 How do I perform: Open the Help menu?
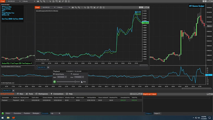pyautogui.click(x=69, y=94)
